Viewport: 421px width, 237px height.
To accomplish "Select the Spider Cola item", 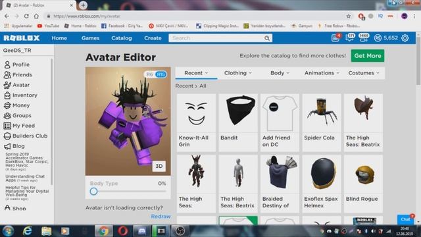I will pyautogui.click(x=322, y=123).
